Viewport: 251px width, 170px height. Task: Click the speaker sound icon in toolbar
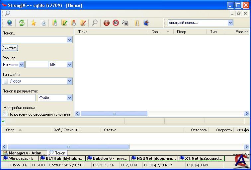pyautogui.click(x=125, y=23)
